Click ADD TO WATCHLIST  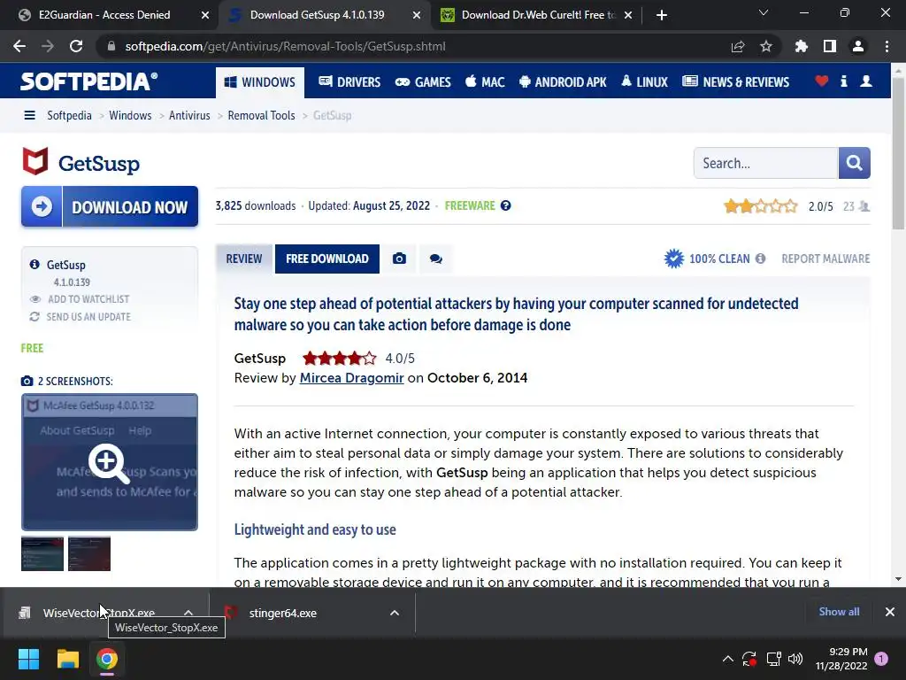tap(88, 299)
